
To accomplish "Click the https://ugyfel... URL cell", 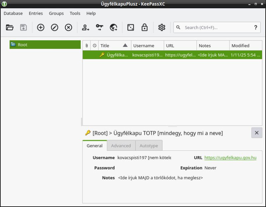I will (180, 55).
